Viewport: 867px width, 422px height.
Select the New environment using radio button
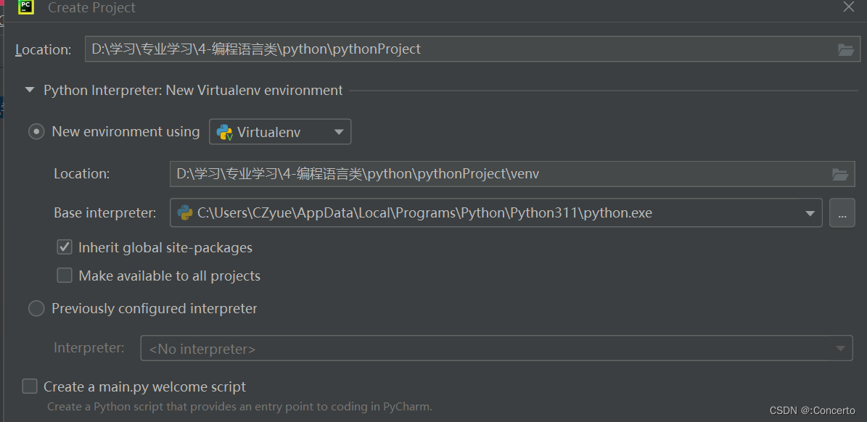pyautogui.click(x=36, y=131)
